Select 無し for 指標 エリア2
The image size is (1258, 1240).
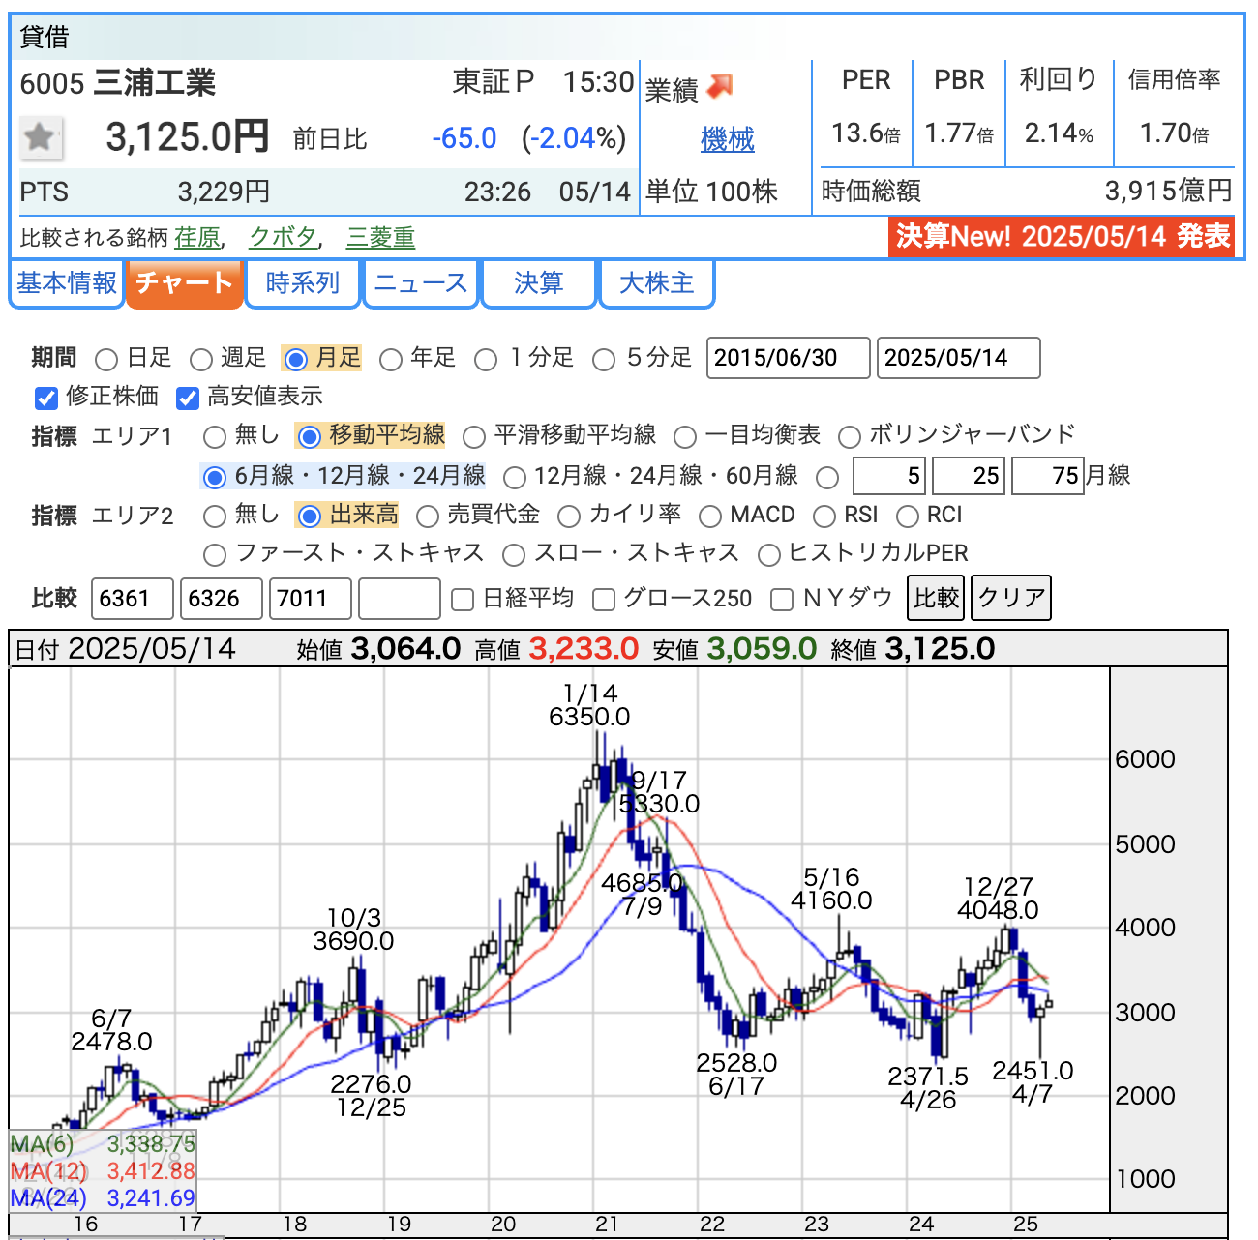(215, 517)
